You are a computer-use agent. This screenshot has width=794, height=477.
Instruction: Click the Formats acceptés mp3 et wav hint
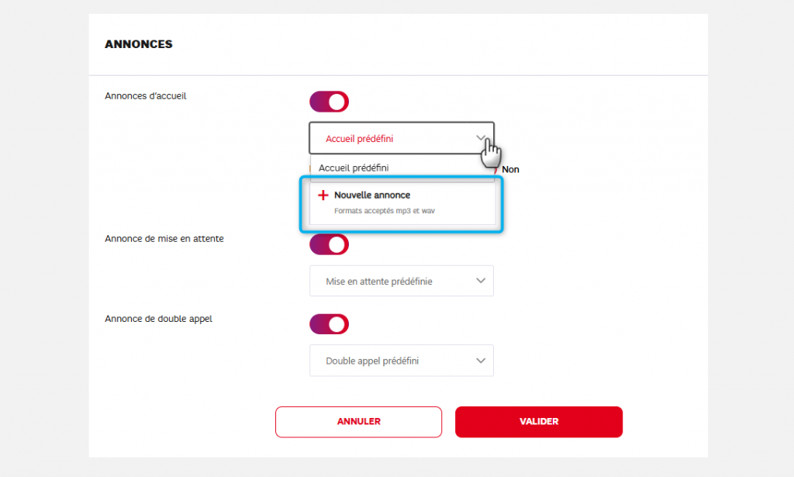click(x=385, y=211)
